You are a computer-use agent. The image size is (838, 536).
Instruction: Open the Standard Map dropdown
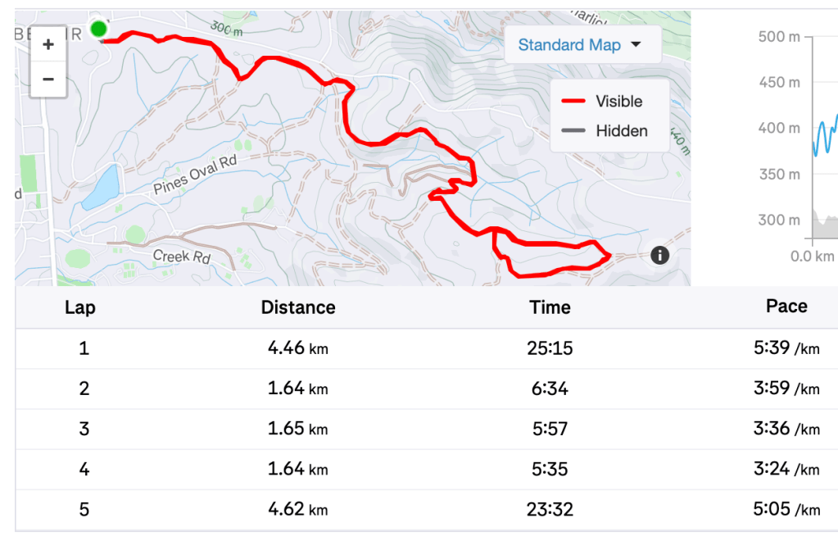point(578,45)
